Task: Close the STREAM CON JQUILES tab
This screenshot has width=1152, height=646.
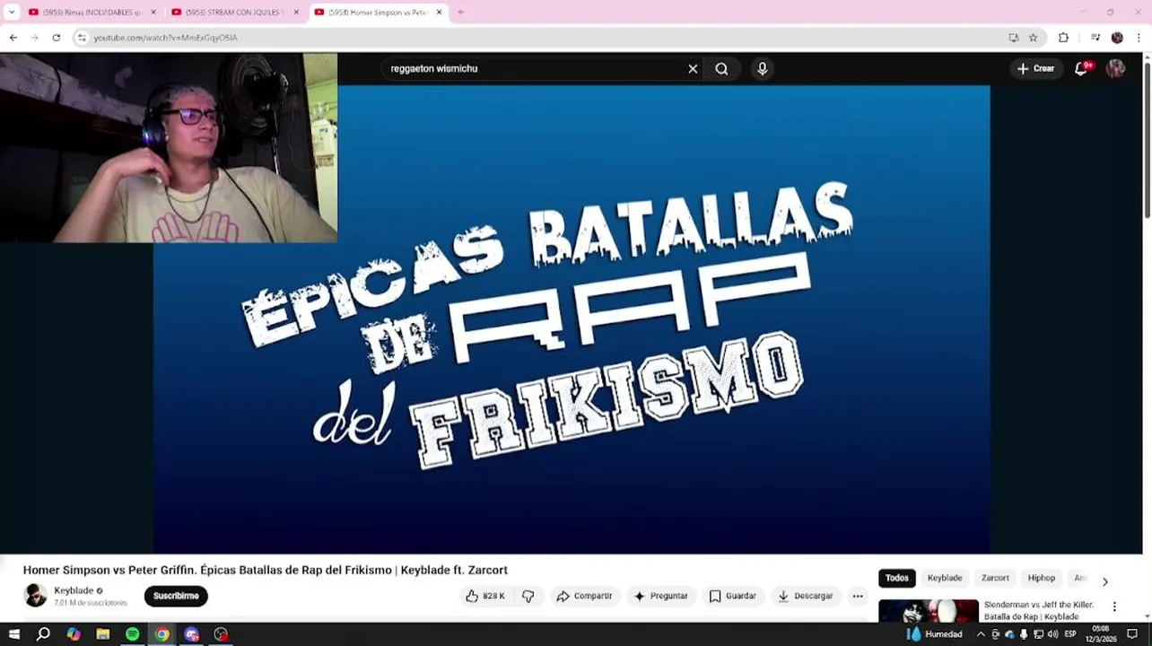Action: [296, 13]
